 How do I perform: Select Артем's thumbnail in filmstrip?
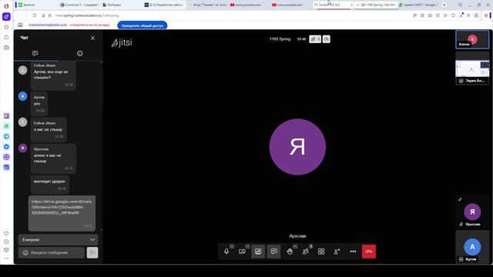(x=472, y=247)
